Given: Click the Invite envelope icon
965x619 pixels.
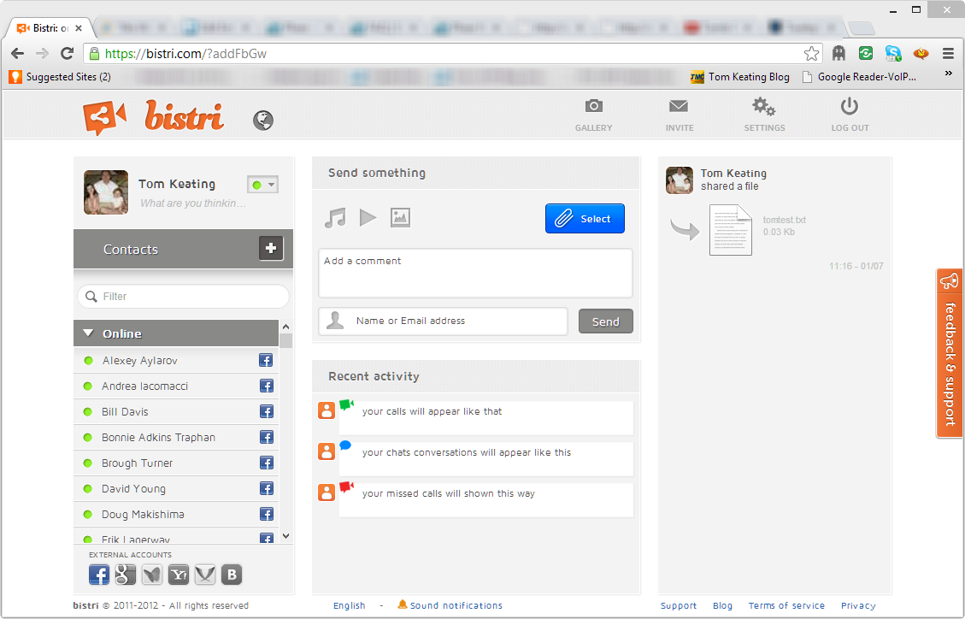Looking at the screenshot, I should 679,107.
